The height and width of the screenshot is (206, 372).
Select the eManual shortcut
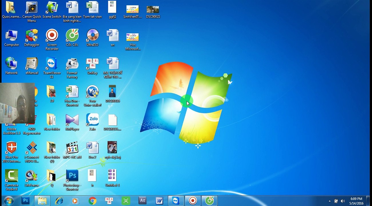coord(32,66)
